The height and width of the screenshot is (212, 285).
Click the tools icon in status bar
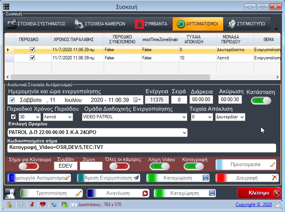[21, 205]
